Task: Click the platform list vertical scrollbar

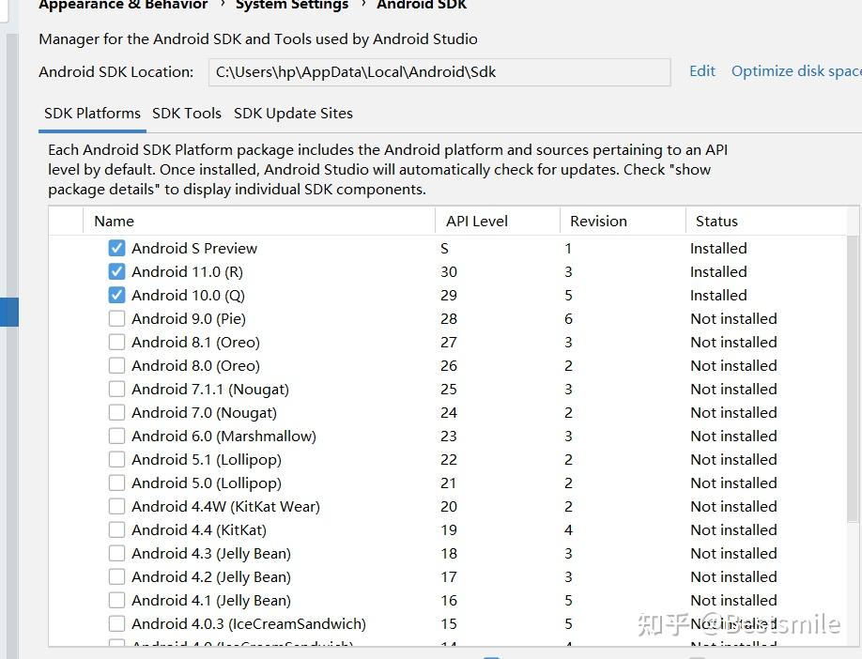Action: pyautogui.click(x=853, y=379)
